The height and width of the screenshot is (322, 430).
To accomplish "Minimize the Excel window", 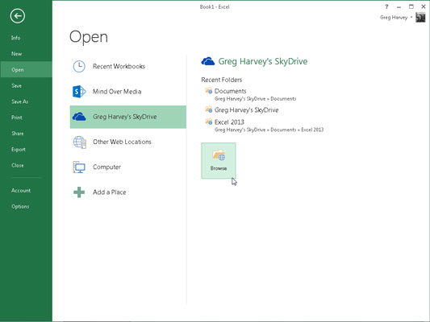I will pyautogui.click(x=399, y=6).
